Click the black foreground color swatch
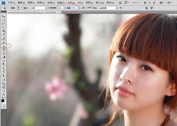177x126 pixels. point(3,101)
